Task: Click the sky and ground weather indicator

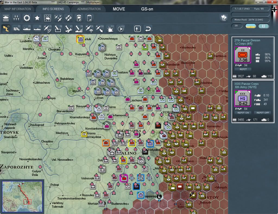Action: [251, 26]
